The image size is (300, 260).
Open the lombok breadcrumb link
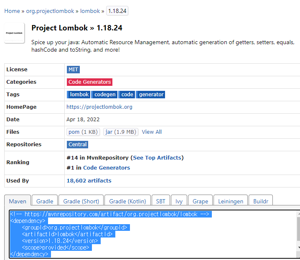pos(90,11)
